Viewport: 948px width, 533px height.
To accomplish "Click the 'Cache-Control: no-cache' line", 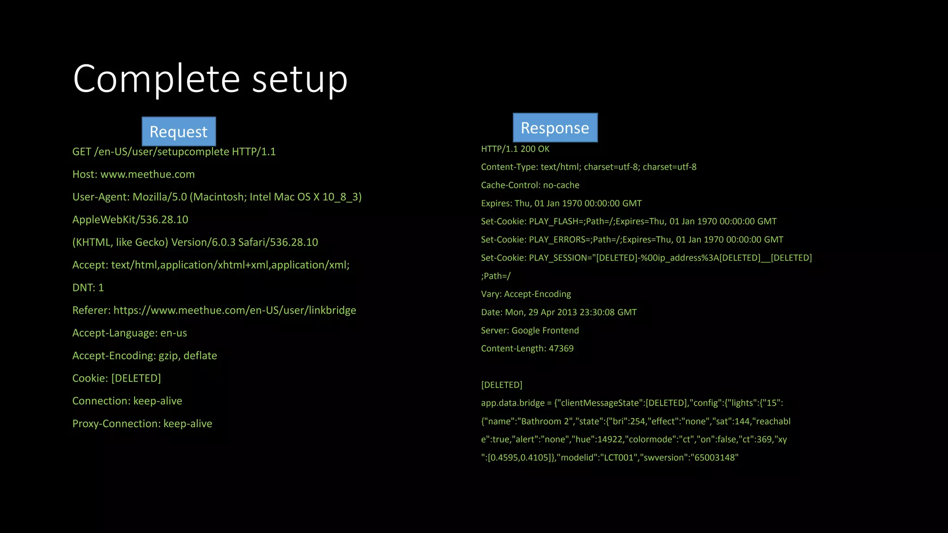I will tap(530, 185).
